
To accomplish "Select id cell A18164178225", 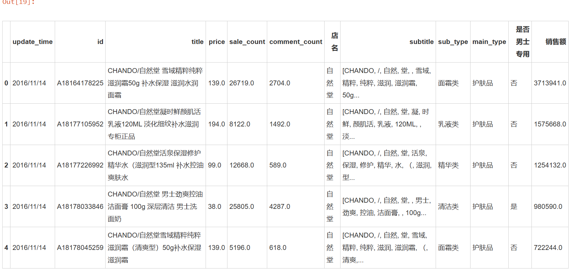I will click(80, 83).
